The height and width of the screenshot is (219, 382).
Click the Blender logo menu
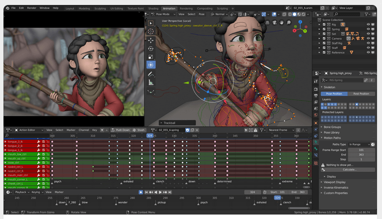tap(7, 8)
